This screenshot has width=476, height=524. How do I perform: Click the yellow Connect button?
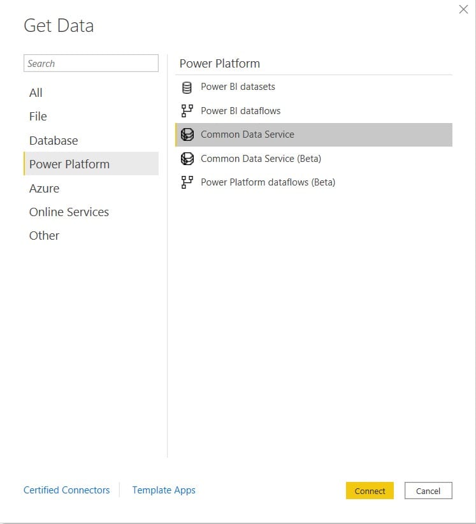point(370,491)
